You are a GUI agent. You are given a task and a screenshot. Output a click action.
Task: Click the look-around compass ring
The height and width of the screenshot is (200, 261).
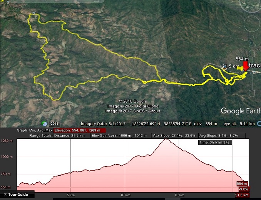[251, 5]
